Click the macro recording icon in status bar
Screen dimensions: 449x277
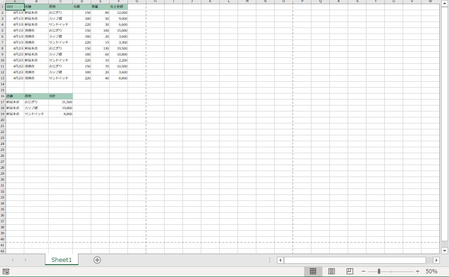[x=6, y=272]
